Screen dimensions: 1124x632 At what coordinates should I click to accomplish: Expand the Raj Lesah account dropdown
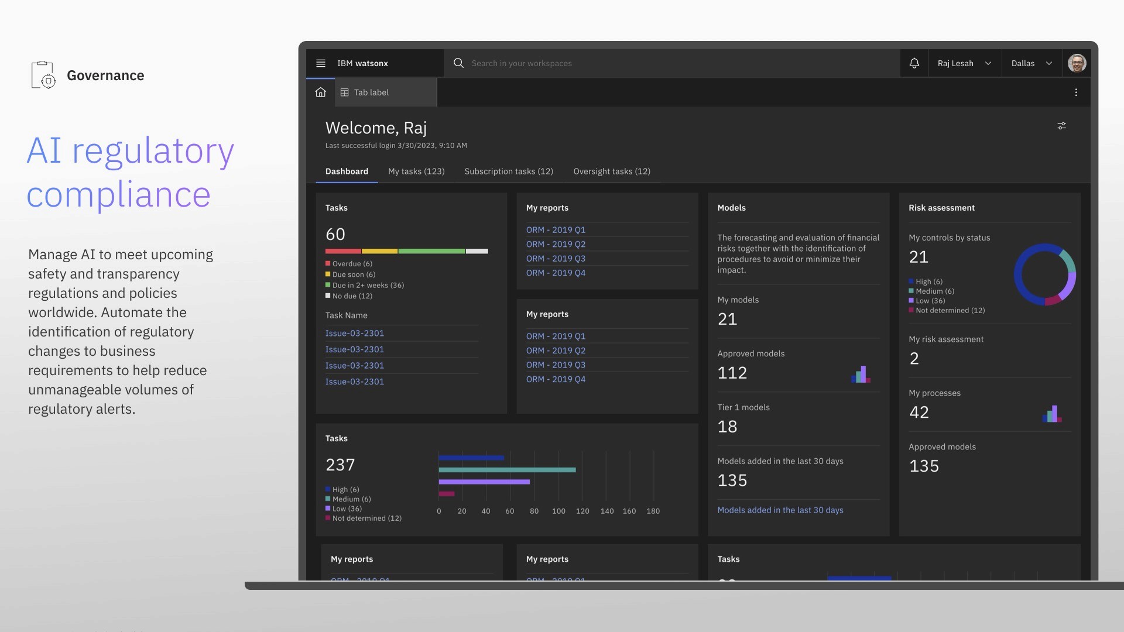964,63
